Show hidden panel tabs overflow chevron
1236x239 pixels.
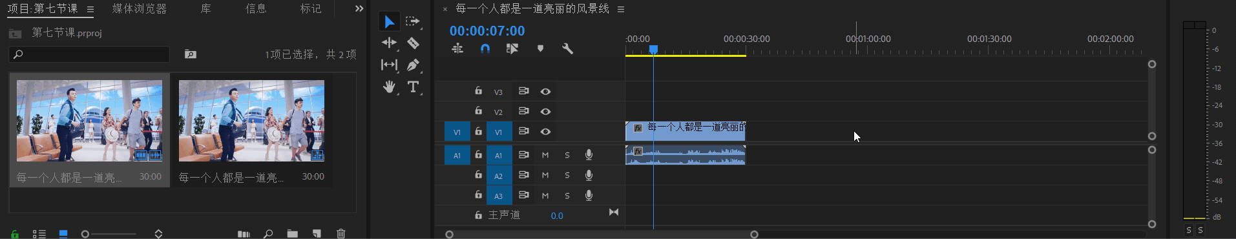[359, 8]
